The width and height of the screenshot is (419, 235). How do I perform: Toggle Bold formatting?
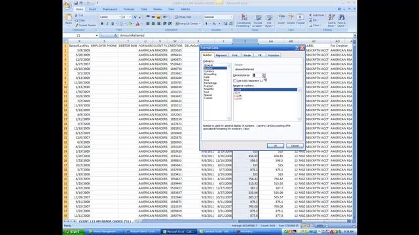(x=102, y=24)
